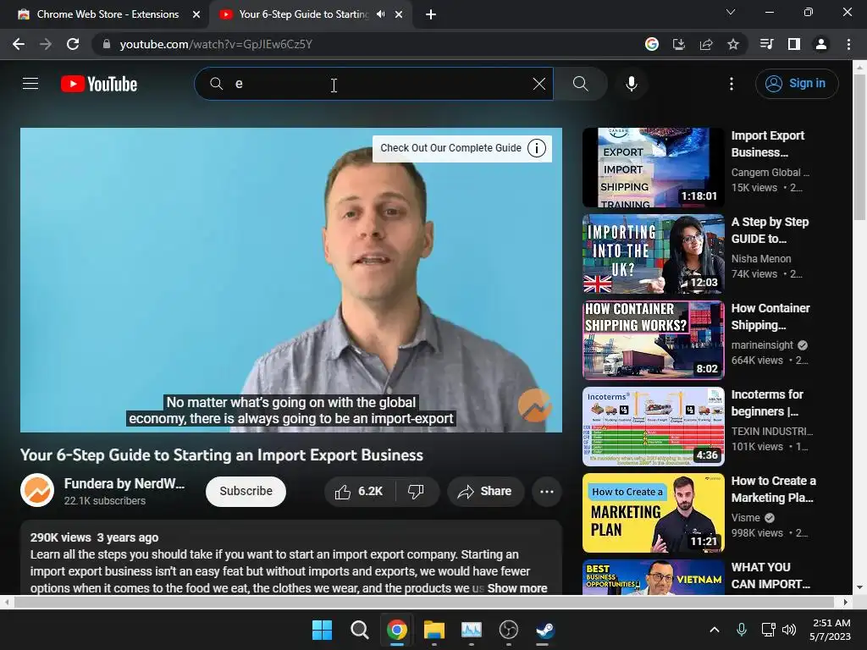Mute tab via speaker icon on YouTube tab
The image size is (867, 650).
pyautogui.click(x=380, y=14)
